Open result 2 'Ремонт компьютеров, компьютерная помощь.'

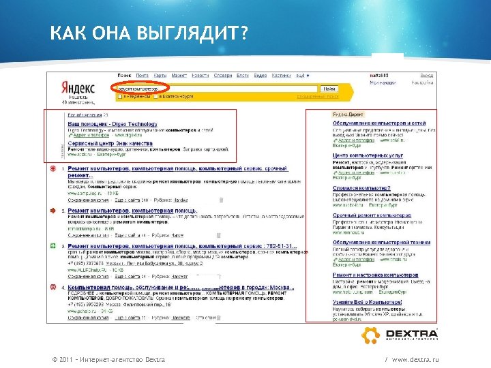coord(132,211)
